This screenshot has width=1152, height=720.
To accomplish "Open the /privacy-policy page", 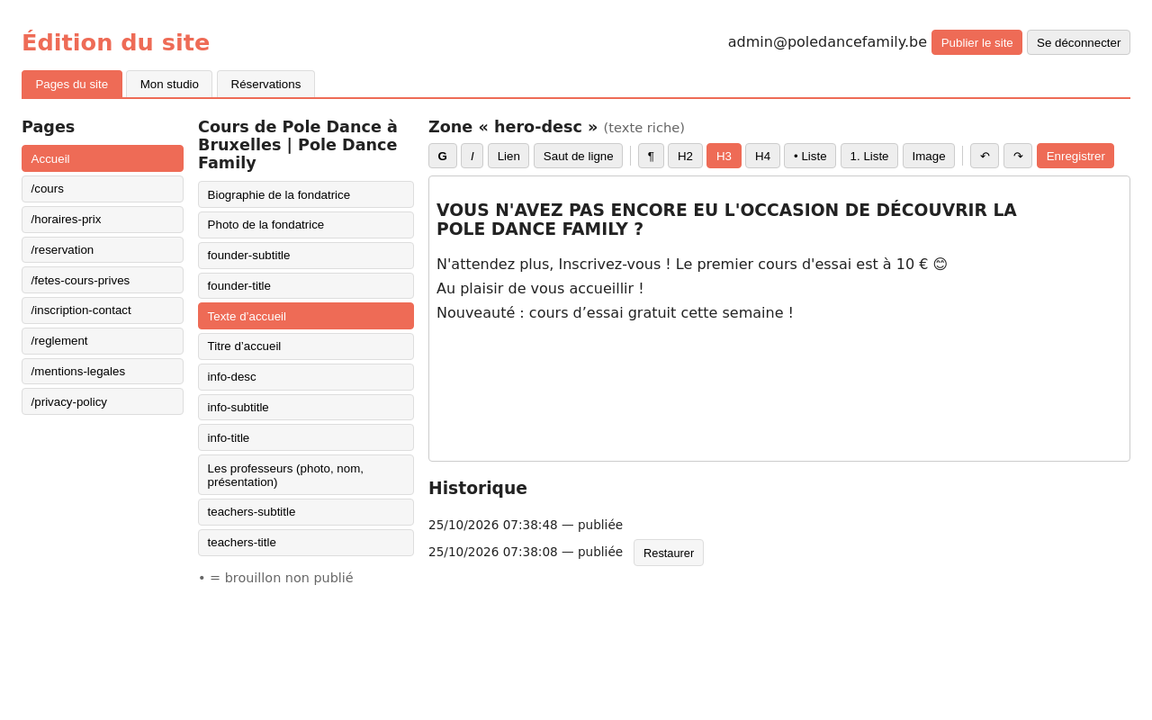I will pyautogui.click(x=103, y=401).
